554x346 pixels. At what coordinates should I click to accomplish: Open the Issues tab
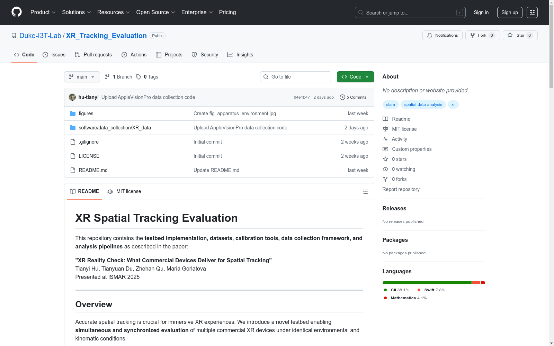[x=54, y=55]
